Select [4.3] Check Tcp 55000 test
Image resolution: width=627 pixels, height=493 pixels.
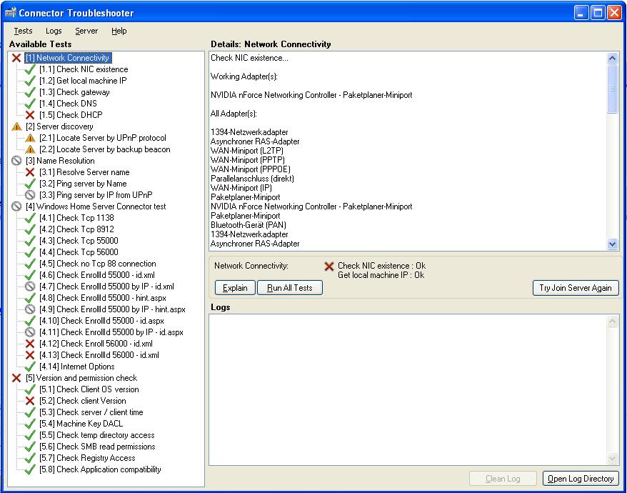pos(79,241)
